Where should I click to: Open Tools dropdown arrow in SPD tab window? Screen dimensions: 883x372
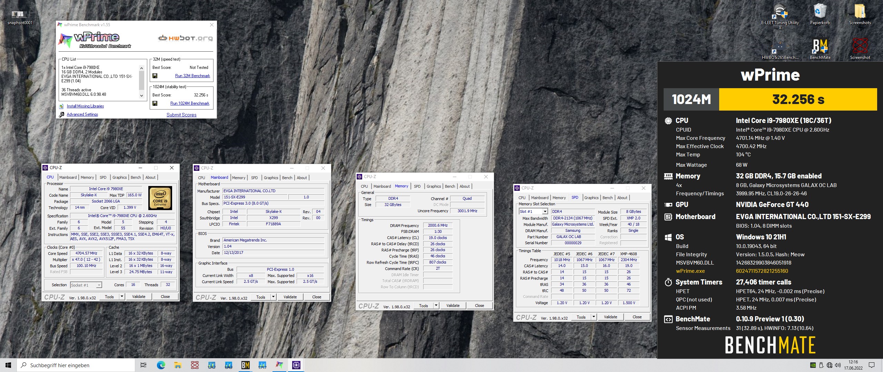click(x=594, y=317)
